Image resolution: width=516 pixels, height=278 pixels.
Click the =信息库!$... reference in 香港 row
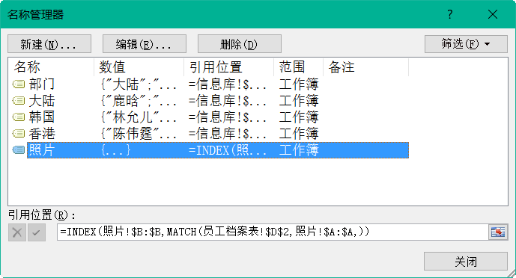click(x=228, y=134)
